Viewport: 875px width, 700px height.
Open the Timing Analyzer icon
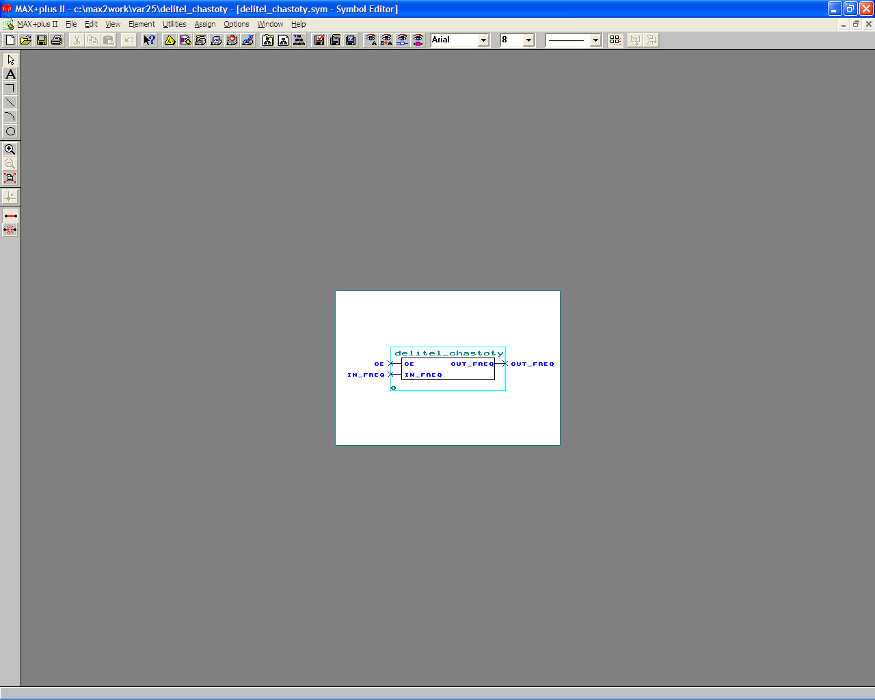[232, 40]
